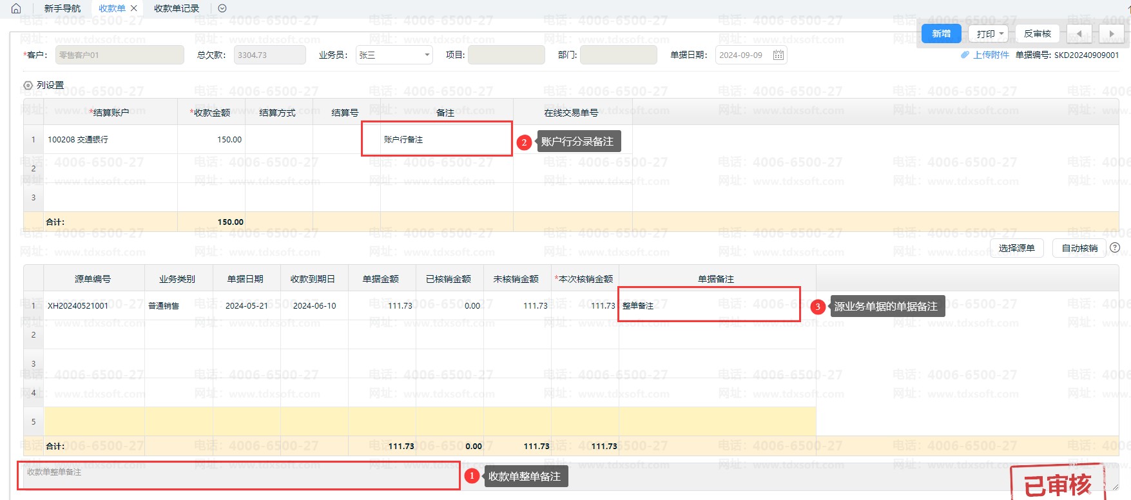
Task: Go to previous record with left arrow
Action: [x=1079, y=34]
